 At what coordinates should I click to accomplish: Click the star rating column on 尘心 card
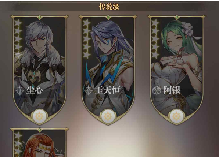tap(18, 38)
